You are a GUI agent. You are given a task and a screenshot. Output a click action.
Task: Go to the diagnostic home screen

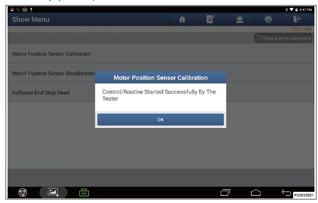point(183,19)
